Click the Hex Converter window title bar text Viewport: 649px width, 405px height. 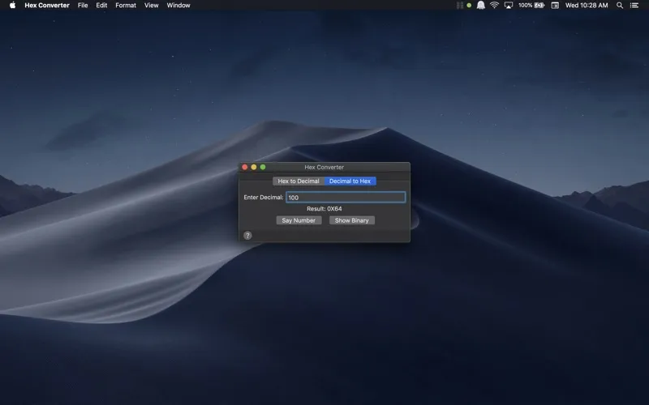324,167
